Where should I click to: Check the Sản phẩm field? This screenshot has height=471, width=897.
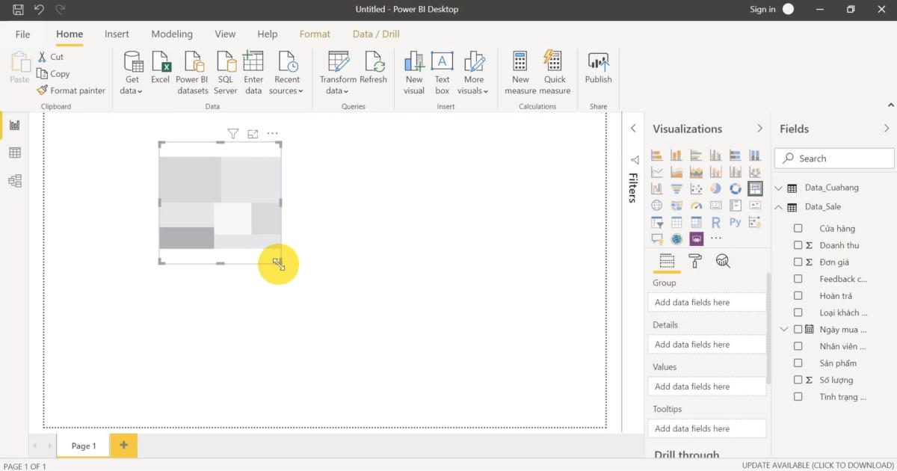pos(798,363)
